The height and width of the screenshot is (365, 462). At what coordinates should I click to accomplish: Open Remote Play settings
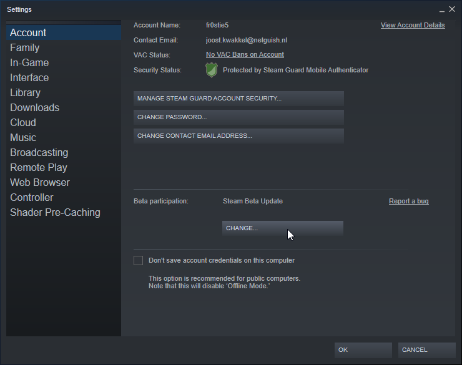point(39,168)
